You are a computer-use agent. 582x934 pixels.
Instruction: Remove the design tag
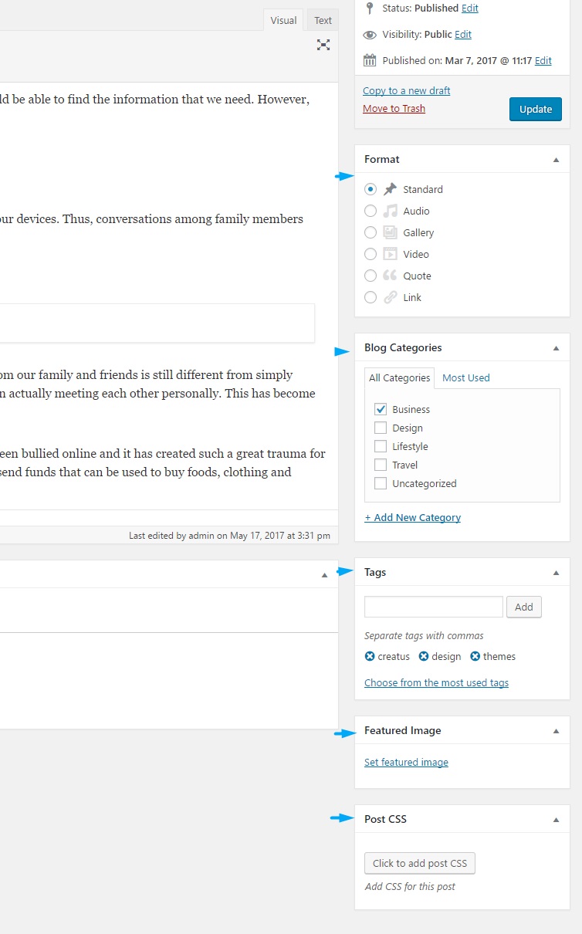(x=424, y=656)
